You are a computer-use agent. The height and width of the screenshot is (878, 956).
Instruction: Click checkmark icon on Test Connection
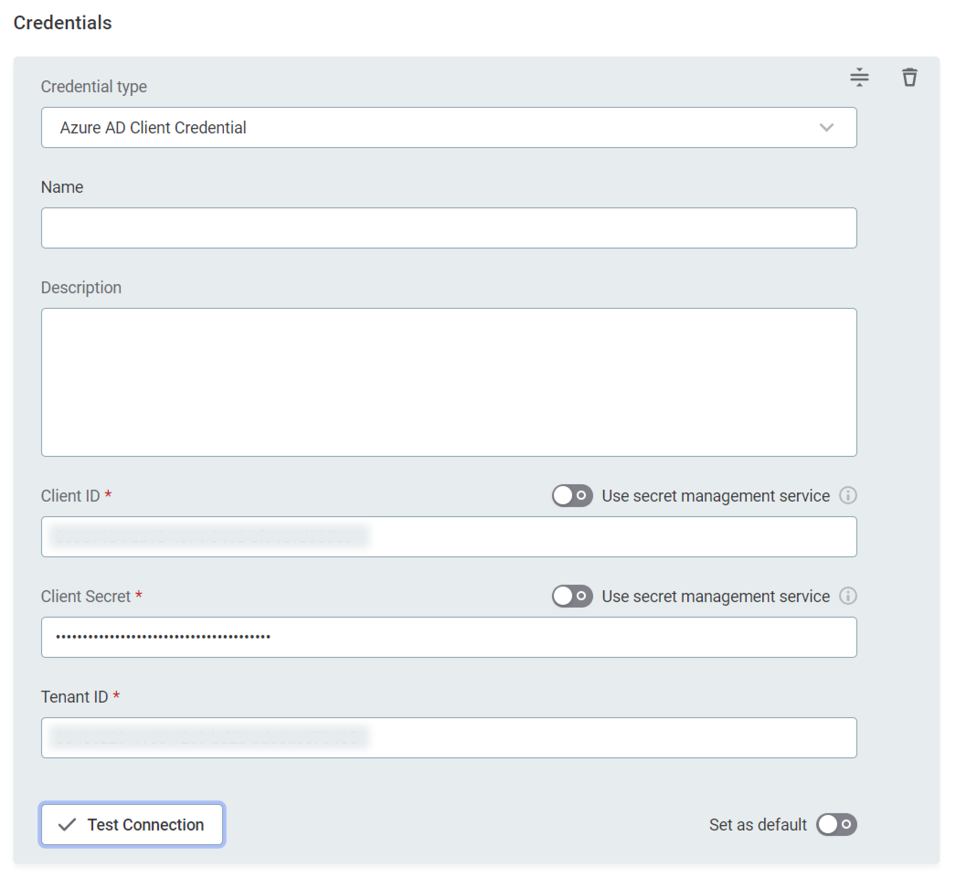67,825
